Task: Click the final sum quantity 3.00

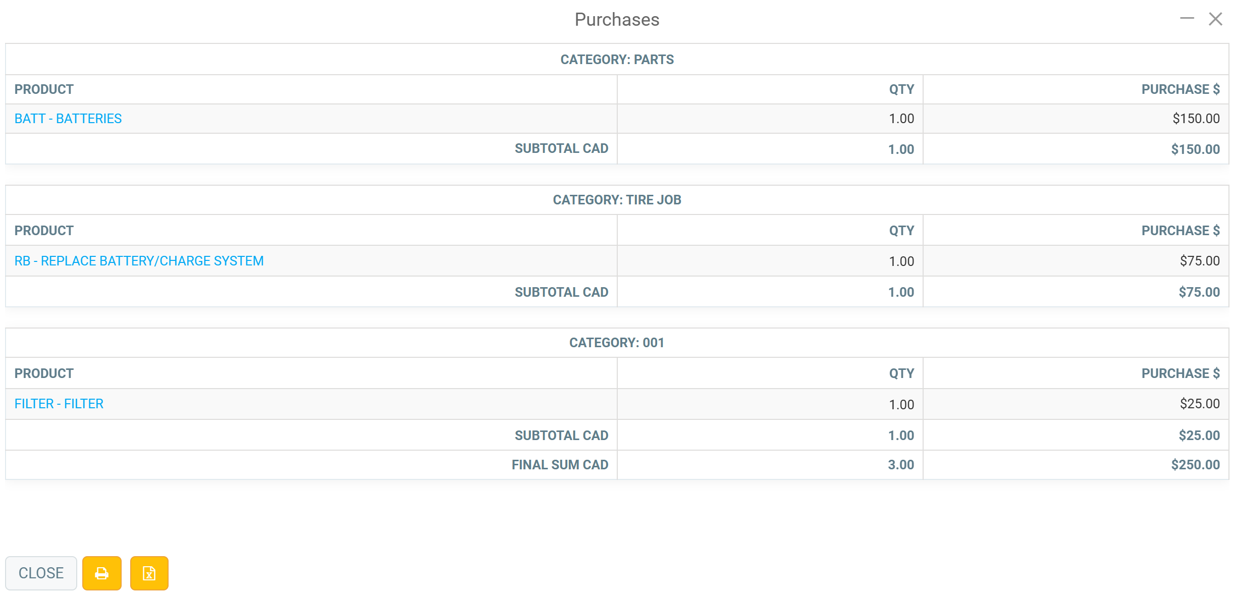Action: coord(901,465)
